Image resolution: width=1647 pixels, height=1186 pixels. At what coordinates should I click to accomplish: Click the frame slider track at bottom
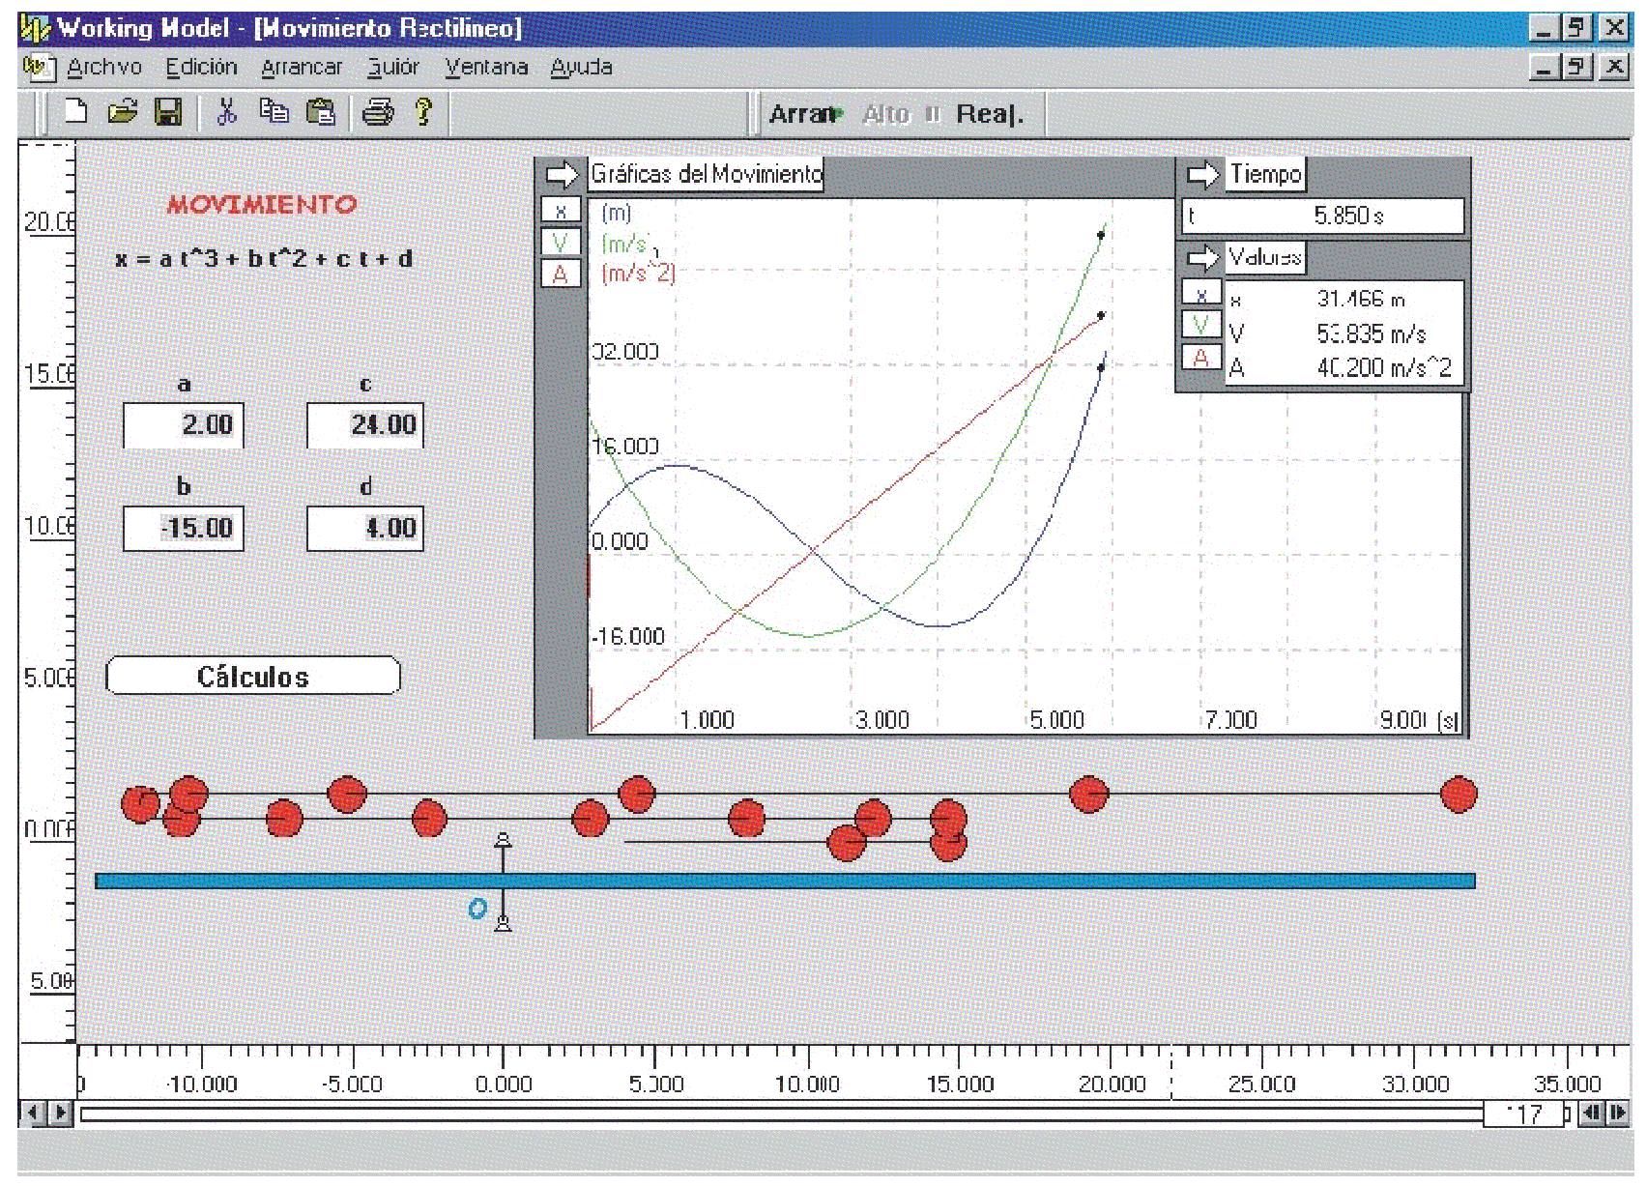pyautogui.click(x=773, y=1114)
